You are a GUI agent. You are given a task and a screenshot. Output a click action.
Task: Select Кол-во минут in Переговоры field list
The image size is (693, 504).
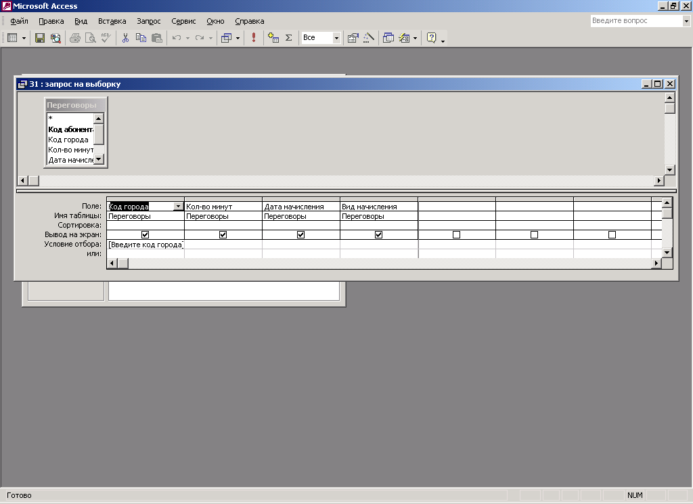70,150
